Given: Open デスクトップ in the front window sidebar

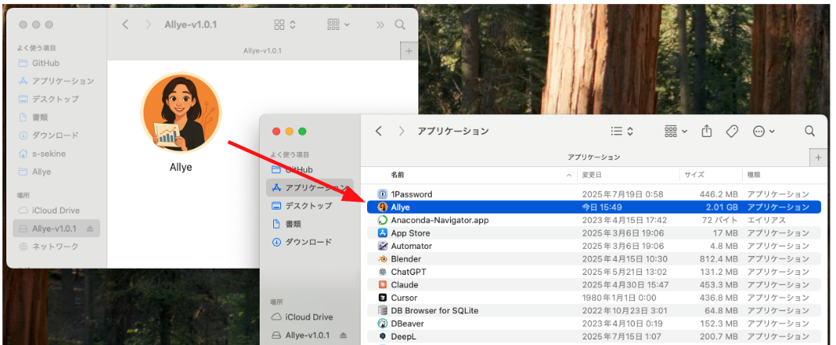Looking at the screenshot, I should tap(302, 206).
